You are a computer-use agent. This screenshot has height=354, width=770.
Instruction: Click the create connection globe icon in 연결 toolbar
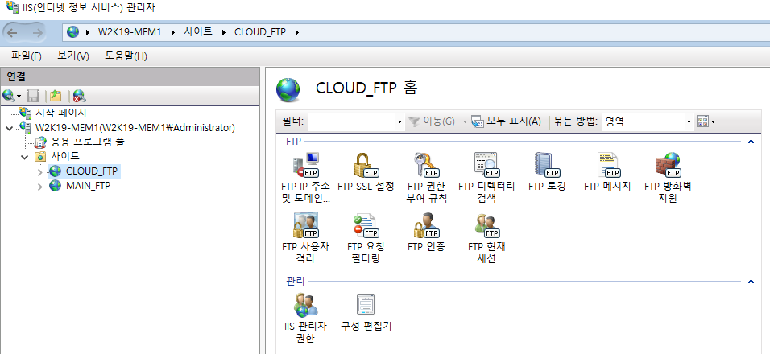9,95
